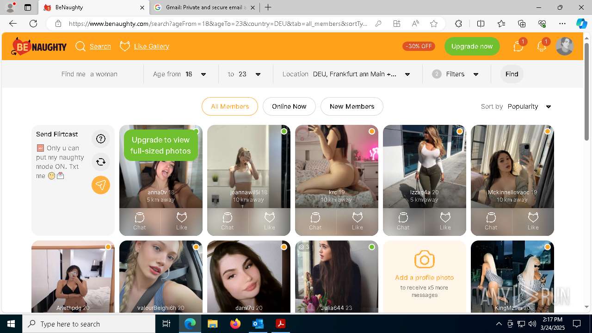
Task: Add page to favorites star
Action: click(x=434, y=24)
